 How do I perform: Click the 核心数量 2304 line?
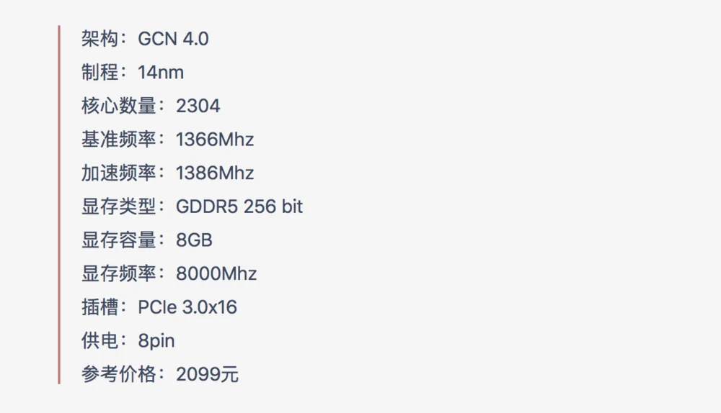point(151,106)
